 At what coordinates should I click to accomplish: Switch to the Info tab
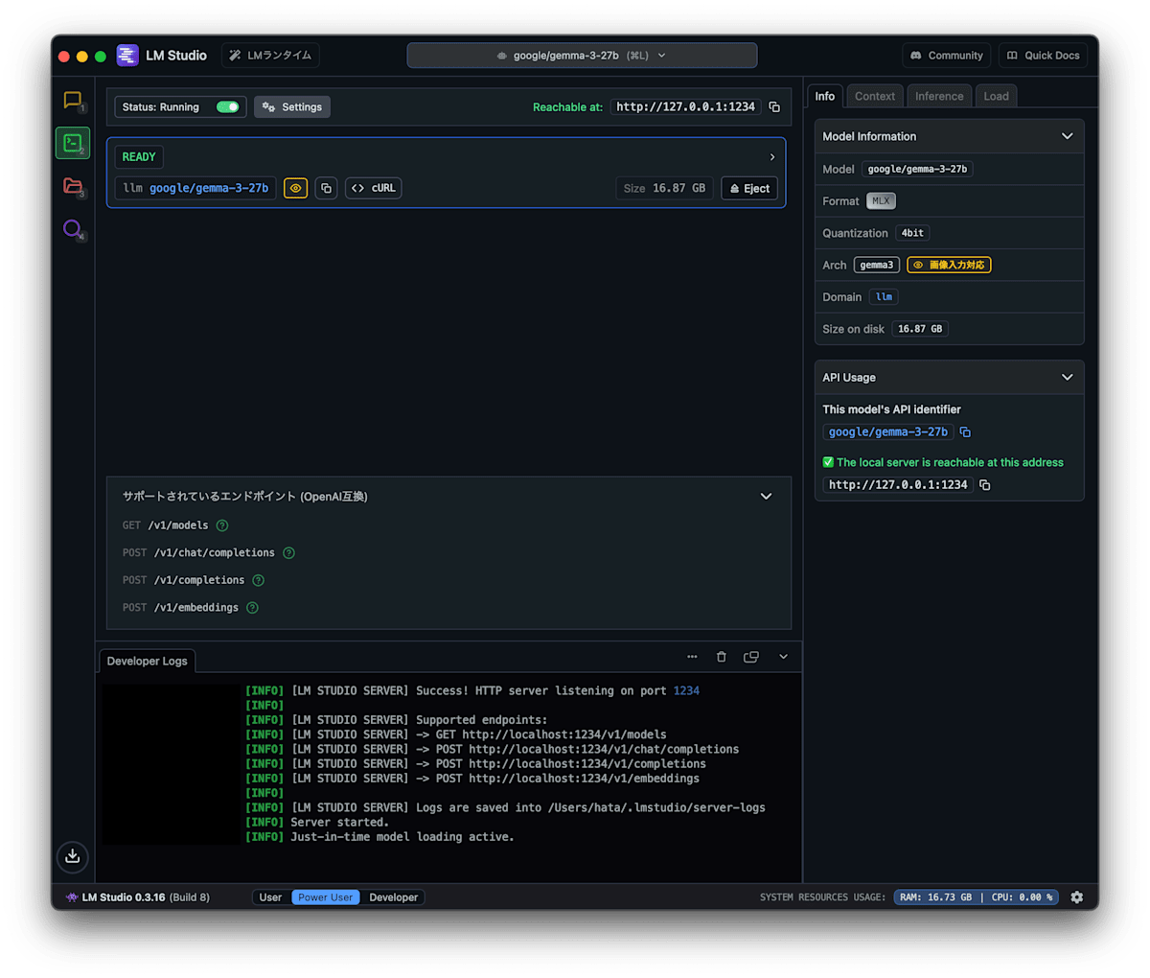[825, 96]
